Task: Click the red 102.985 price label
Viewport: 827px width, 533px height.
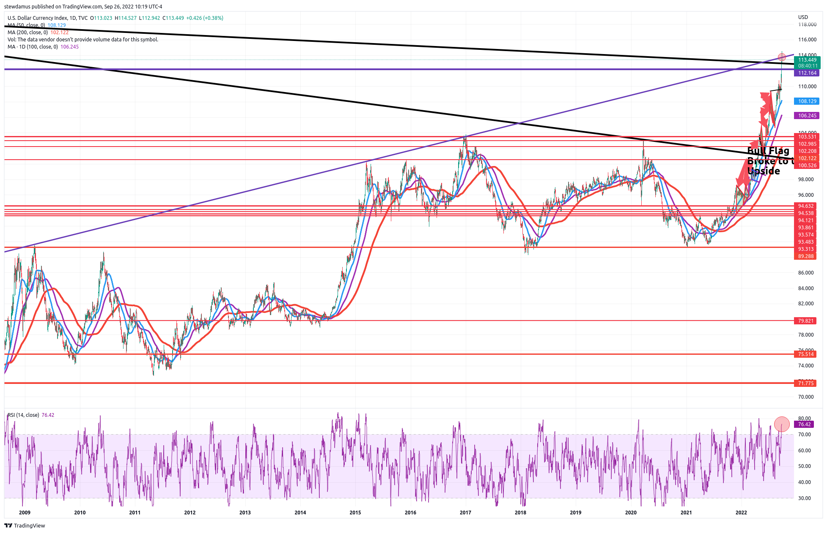Action: click(807, 144)
